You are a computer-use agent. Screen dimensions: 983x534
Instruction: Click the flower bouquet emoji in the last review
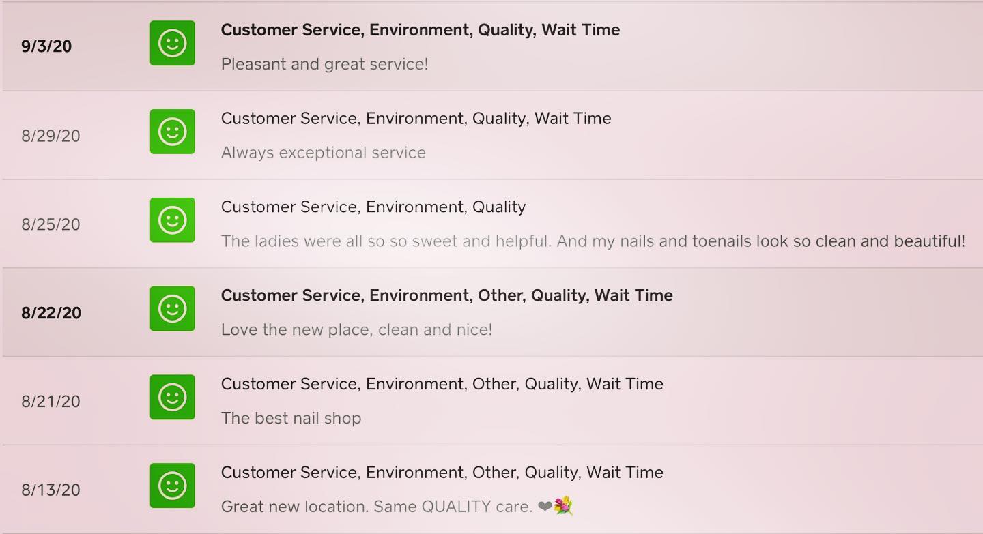[x=563, y=506]
